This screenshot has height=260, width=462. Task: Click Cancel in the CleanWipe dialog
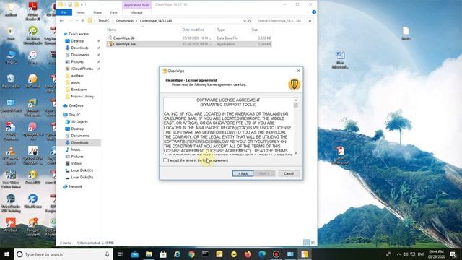(x=289, y=173)
